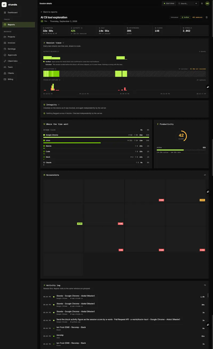Click the Session trace section icon
The height and width of the screenshot is (349, 213).
[x=44, y=43]
